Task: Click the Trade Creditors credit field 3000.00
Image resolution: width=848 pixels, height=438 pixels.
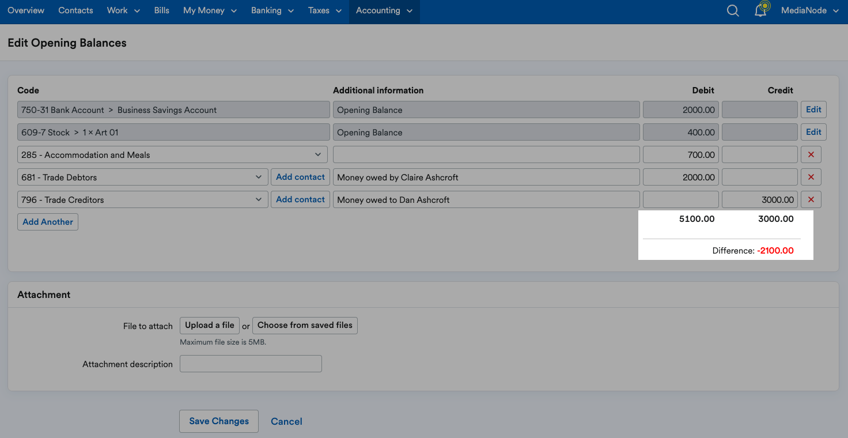Action: 759,199
